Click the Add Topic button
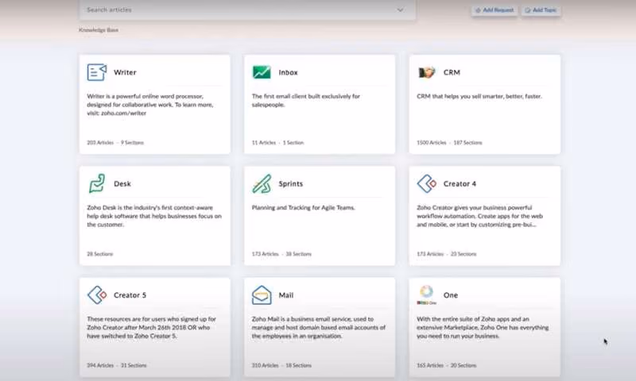This screenshot has width=636, height=381. [541, 10]
